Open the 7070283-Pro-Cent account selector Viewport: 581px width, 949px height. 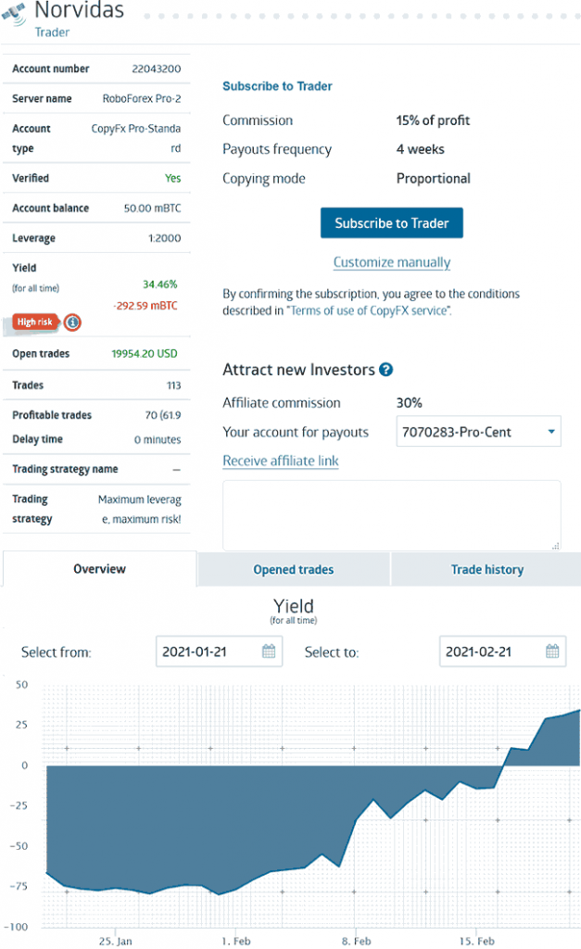[x=478, y=432]
